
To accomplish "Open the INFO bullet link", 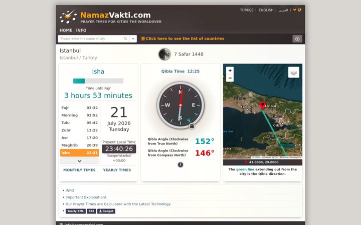I will coord(70,190).
